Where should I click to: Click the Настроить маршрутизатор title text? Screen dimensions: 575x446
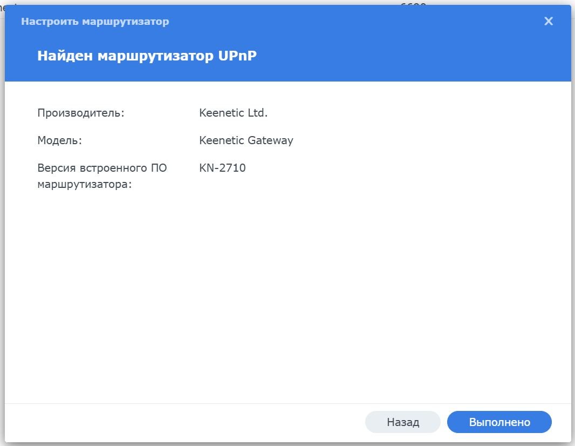click(95, 22)
